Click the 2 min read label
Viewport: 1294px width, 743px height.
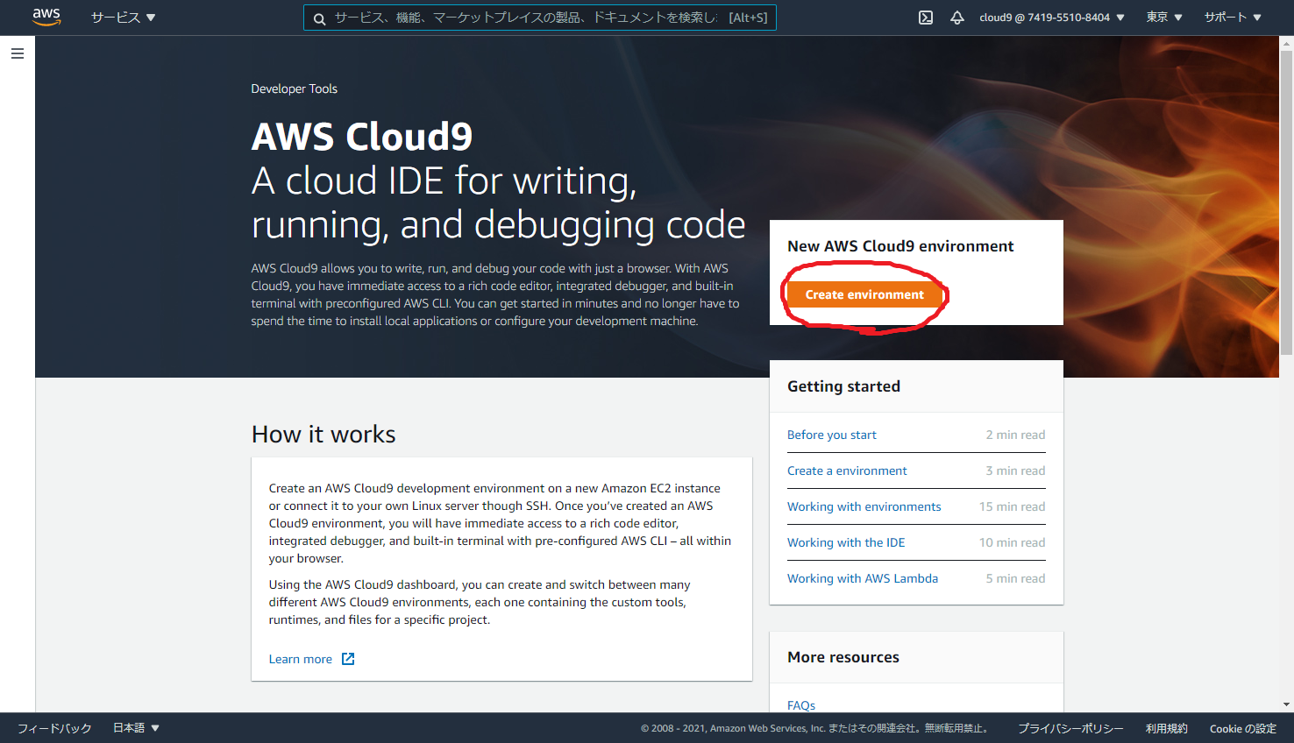[1015, 435]
